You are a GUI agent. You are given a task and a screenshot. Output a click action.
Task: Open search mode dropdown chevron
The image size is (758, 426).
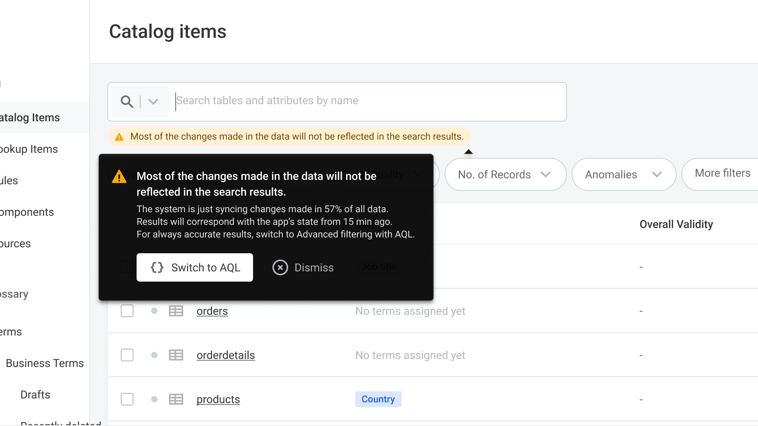153,102
